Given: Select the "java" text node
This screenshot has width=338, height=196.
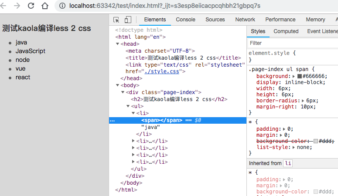Looking at the screenshot, I should [x=150, y=127].
